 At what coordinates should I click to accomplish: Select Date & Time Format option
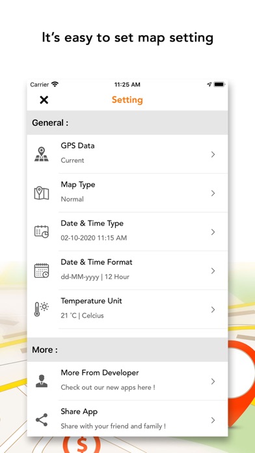coord(127,270)
